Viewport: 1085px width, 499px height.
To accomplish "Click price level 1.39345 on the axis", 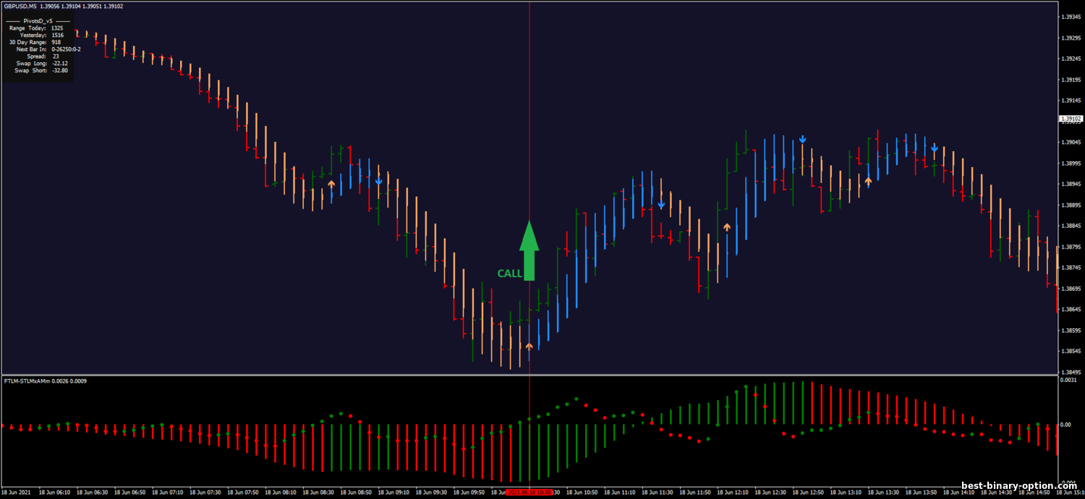I will (x=1071, y=16).
